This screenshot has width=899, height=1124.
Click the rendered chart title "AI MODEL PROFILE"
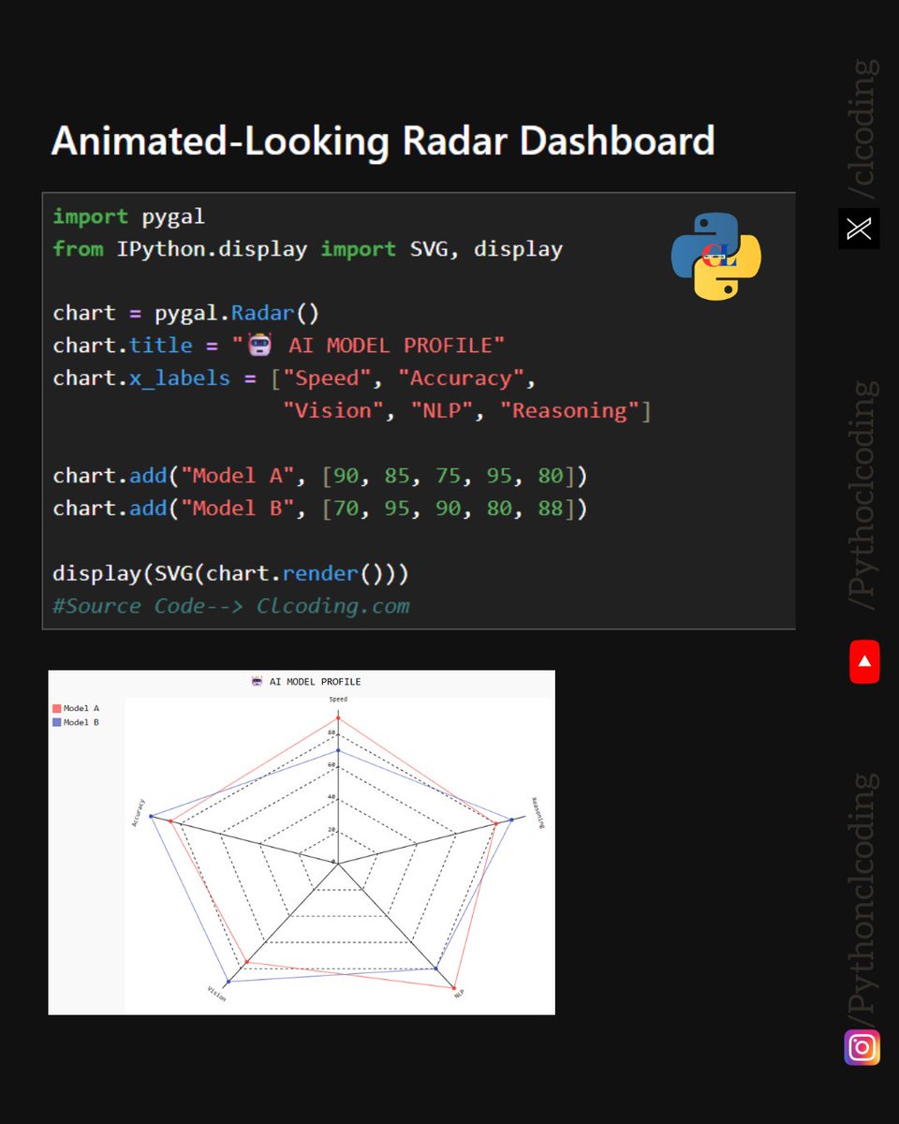click(x=315, y=682)
